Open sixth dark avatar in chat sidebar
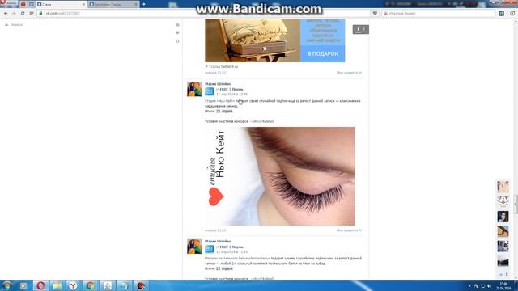Screen dimensions: 518x291 [503, 261]
